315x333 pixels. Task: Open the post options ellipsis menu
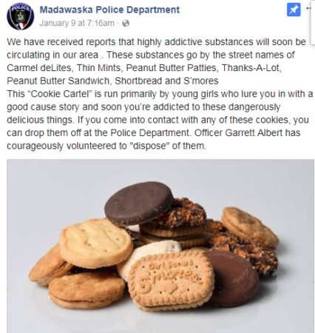pos(309,8)
